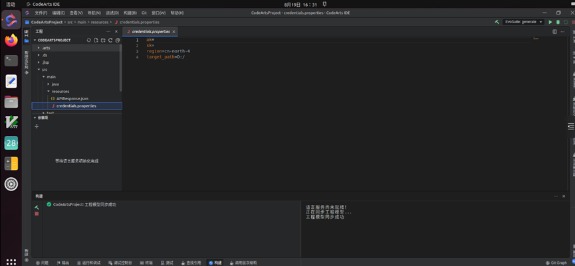Viewport: 575px width, 266px height.
Task: Collapse the src folder
Action: 39,70
